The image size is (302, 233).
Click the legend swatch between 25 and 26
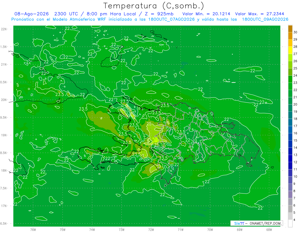290,65
